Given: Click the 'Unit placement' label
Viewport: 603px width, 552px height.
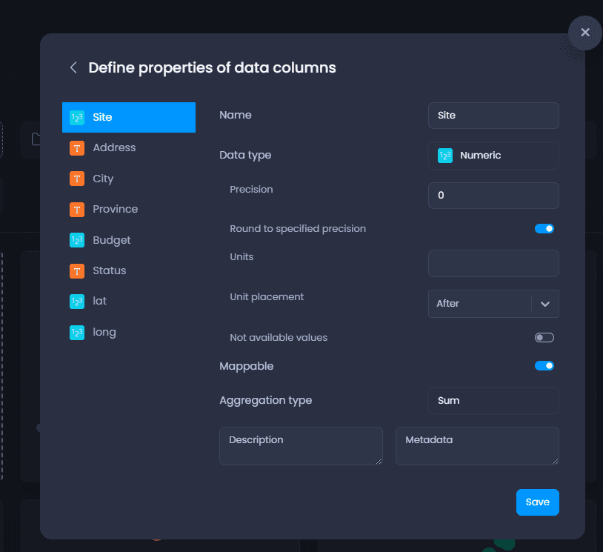Looking at the screenshot, I should [267, 297].
